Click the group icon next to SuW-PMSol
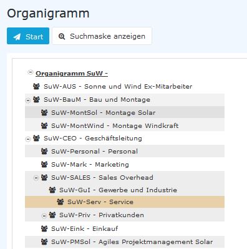 click(44, 242)
